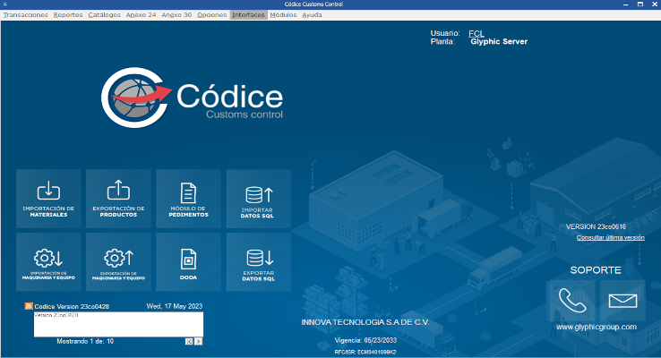Viewport: 661px width, 358px height.
Task: Open the Importación de Materiales tile
Action: [x=48, y=199]
